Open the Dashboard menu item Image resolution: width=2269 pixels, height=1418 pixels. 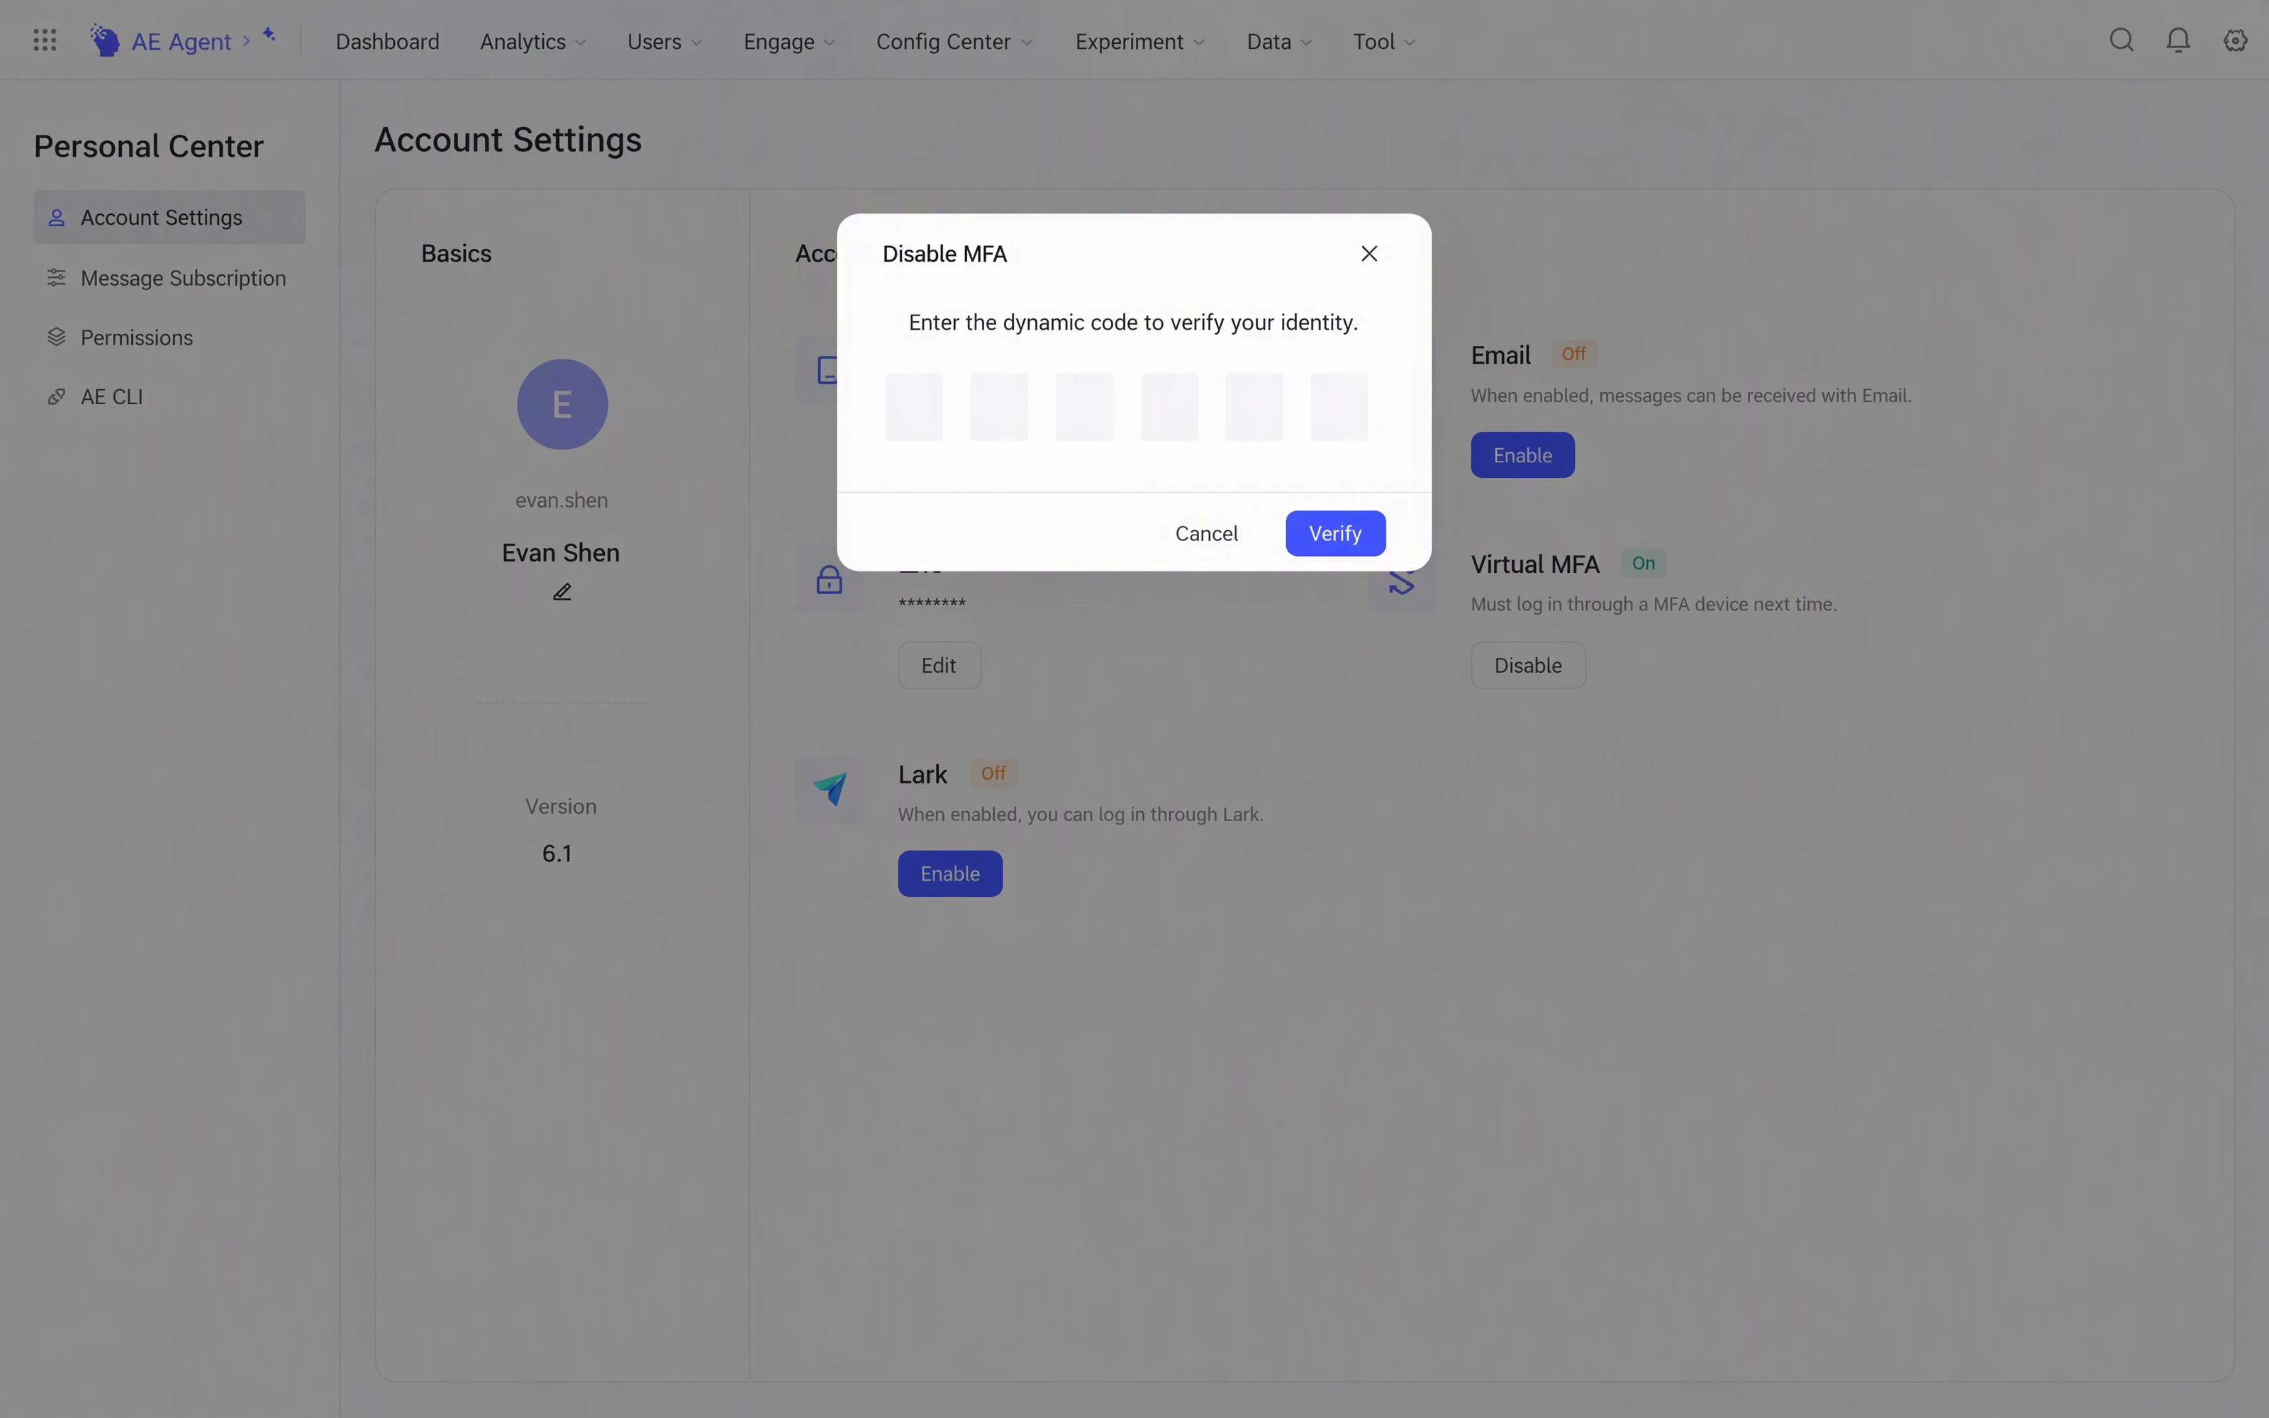click(387, 41)
